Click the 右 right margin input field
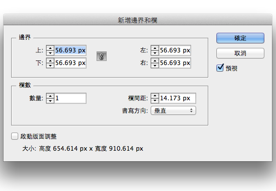The image size is (276, 191). [175, 63]
